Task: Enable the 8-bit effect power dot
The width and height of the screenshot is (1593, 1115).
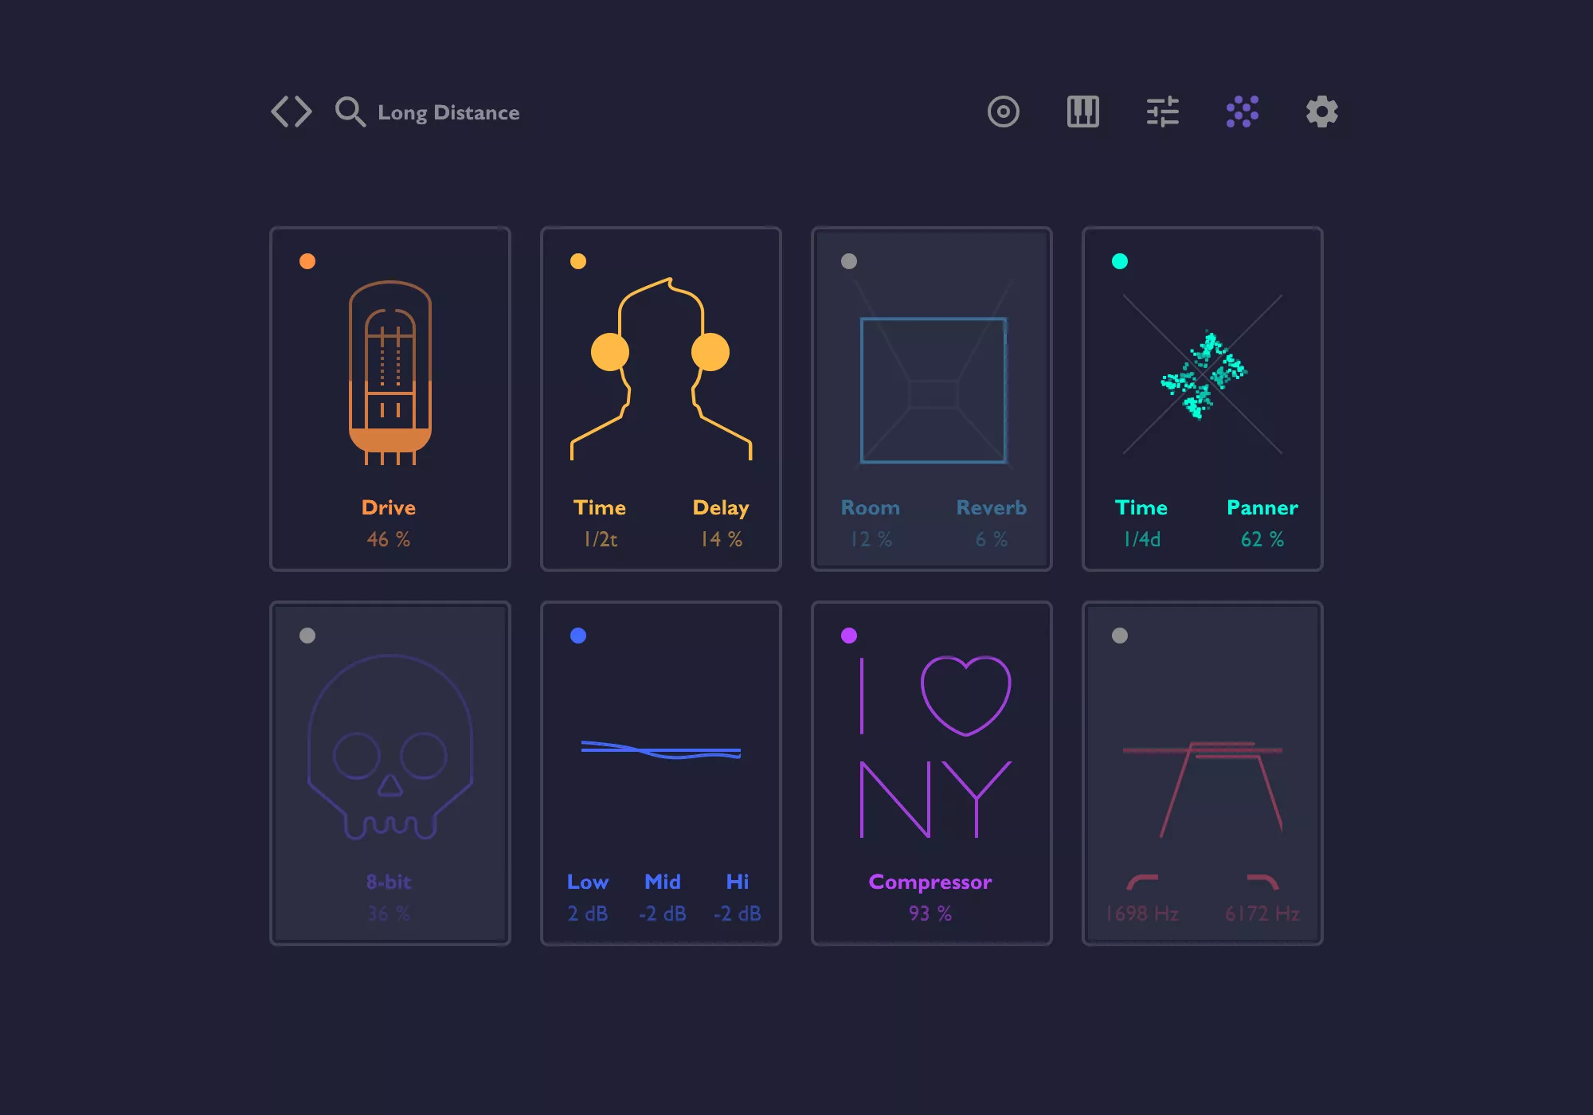Action: point(307,636)
